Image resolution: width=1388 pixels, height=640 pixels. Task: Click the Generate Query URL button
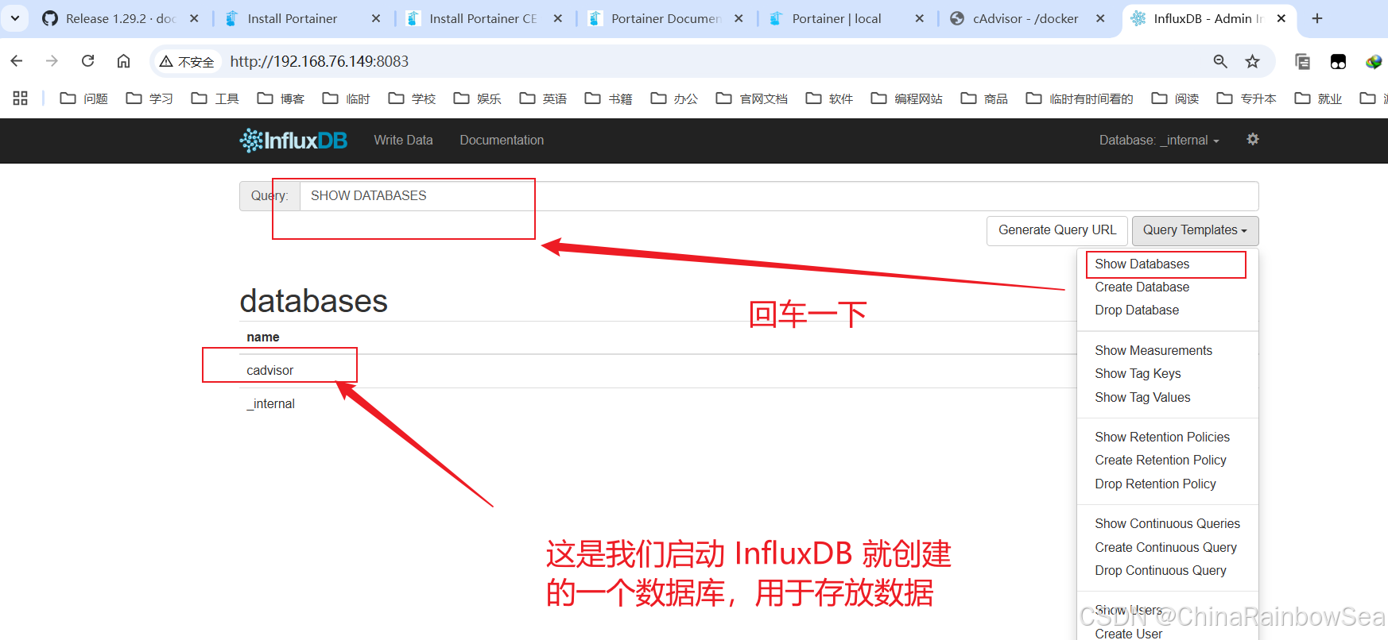pyautogui.click(x=1057, y=230)
